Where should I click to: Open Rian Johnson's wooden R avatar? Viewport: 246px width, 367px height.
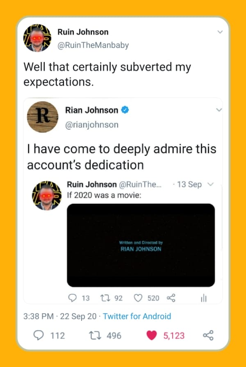click(43, 117)
